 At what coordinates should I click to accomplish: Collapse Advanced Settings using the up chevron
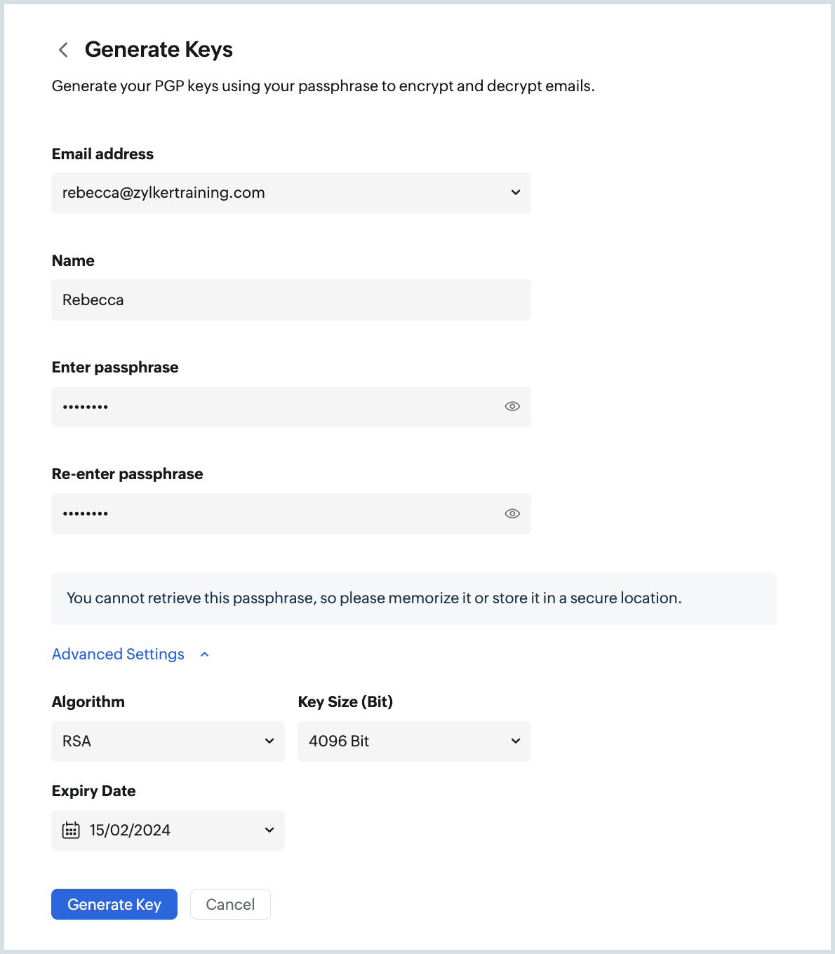[205, 654]
